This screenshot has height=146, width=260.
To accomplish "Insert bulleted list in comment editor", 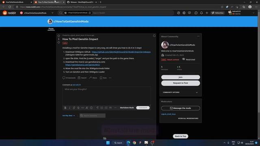I will coord(102,108).
